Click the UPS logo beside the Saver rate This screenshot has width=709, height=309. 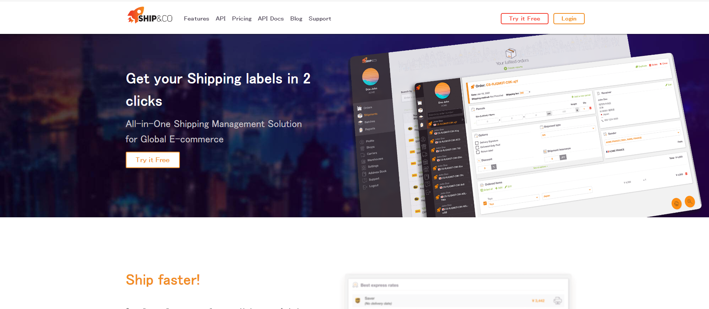(x=357, y=300)
